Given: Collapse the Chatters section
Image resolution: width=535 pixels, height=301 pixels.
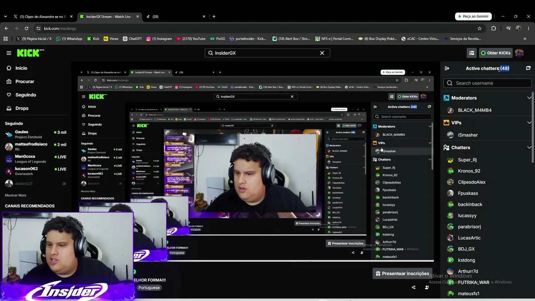Looking at the screenshot, I should click(529, 148).
